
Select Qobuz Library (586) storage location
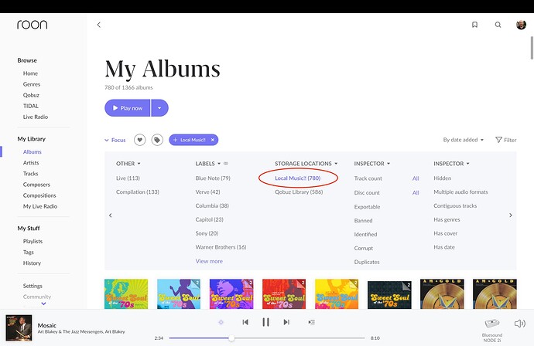pos(299,192)
